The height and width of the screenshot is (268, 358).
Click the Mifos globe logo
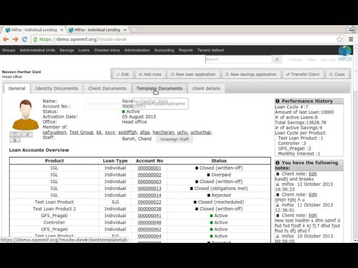coord(345,54)
